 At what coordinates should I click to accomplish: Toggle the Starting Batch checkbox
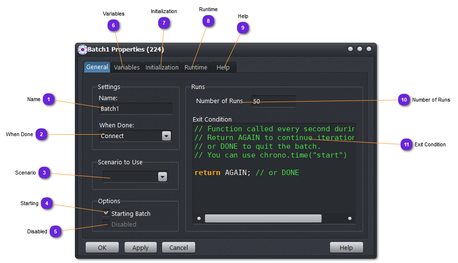[x=106, y=213]
